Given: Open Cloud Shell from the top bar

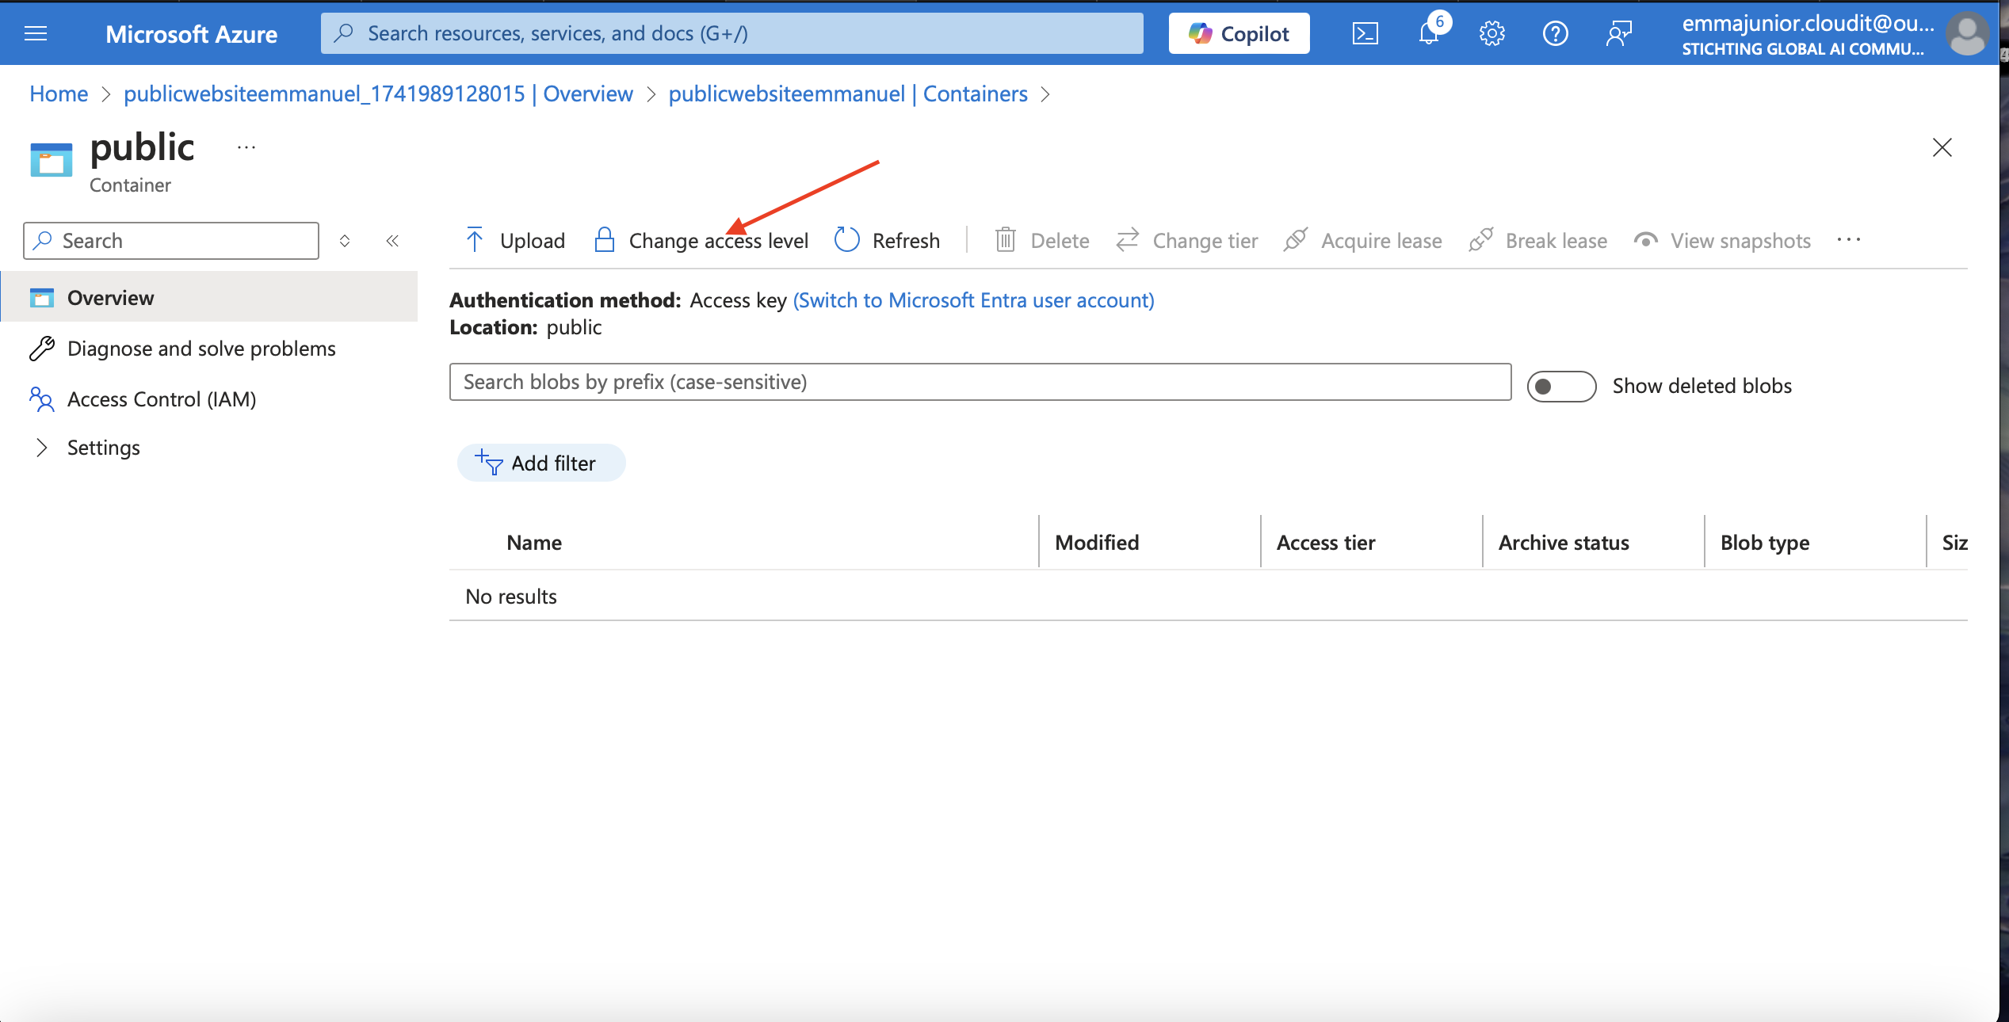Looking at the screenshot, I should click(x=1365, y=33).
